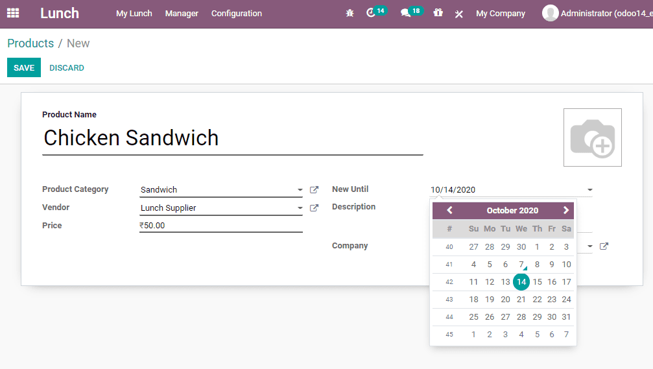This screenshot has height=369, width=653.
Task: Select October 7 in week 41
Action: (521, 265)
